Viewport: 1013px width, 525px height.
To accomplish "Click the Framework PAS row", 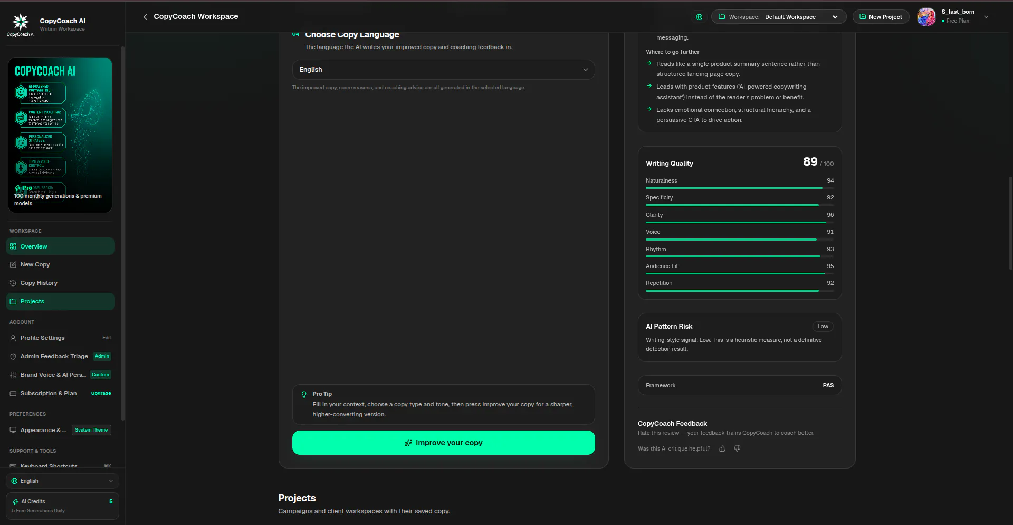I will [x=740, y=386].
